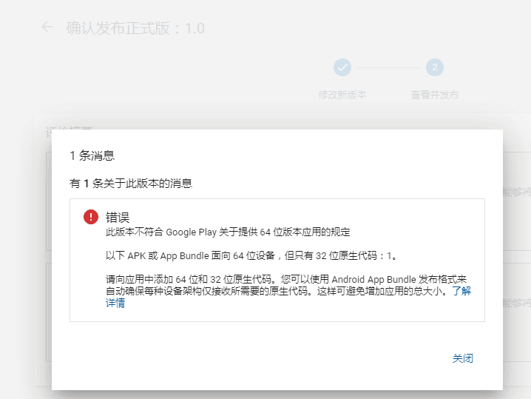
Task: Click the red error exclamation icon
Action: 91,217
